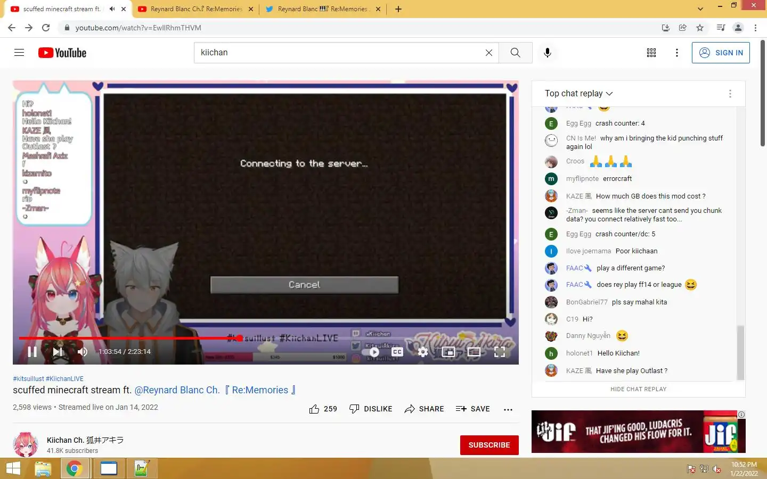
Task: Like the video with 259 likes
Action: pyautogui.click(x=323, y=409)
